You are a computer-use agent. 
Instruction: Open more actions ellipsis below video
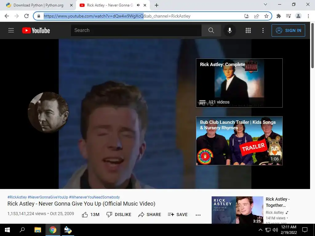(198, 215)
